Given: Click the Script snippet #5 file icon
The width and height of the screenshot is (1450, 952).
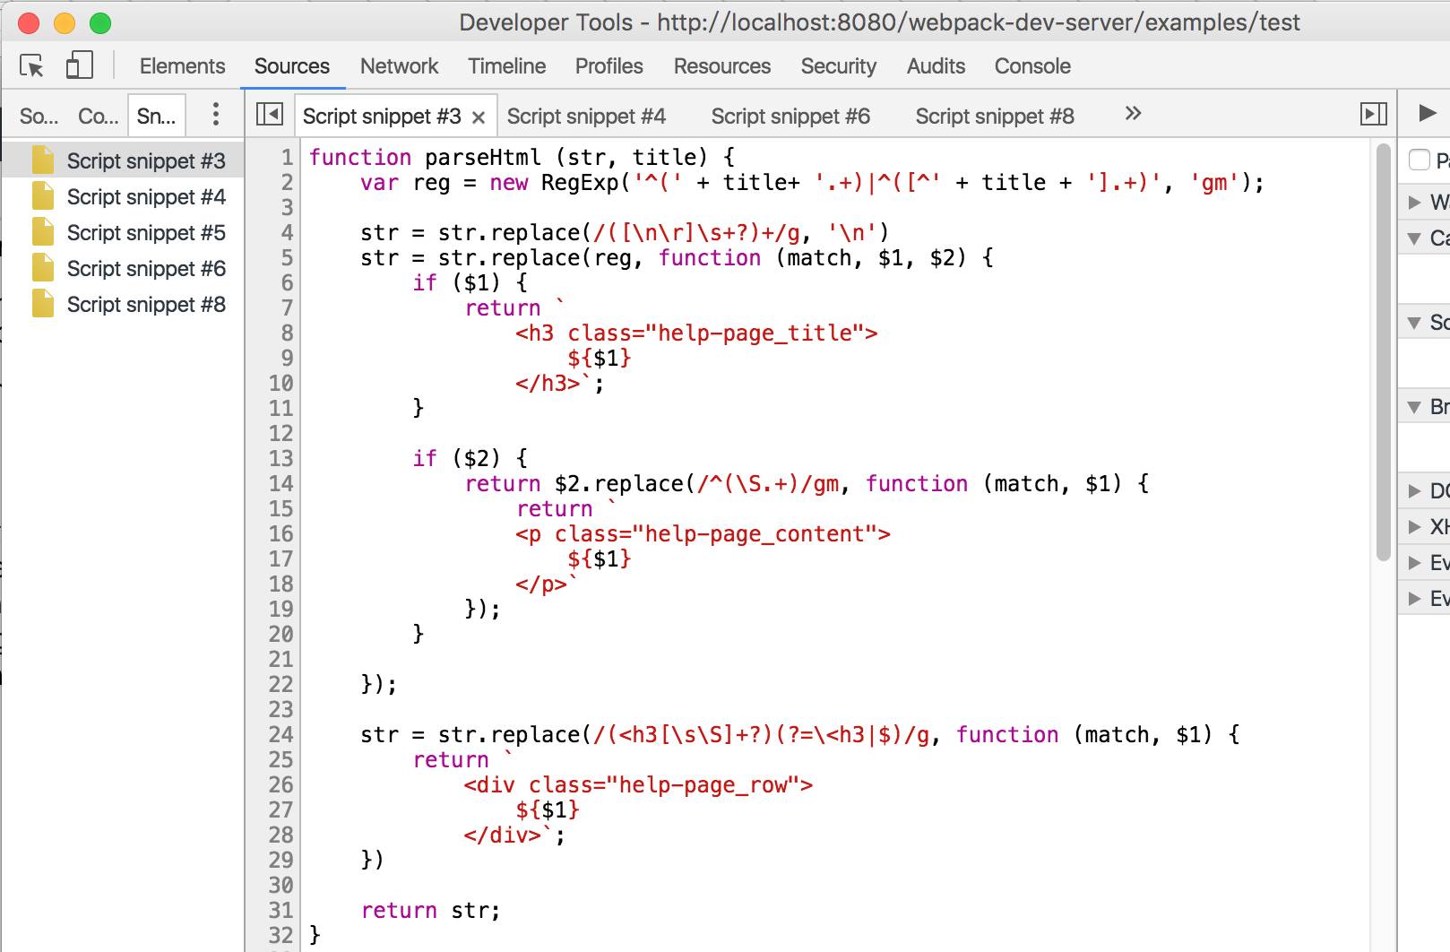Looking at the screenshot, I should pyautogui.click(x=43, y=231).
